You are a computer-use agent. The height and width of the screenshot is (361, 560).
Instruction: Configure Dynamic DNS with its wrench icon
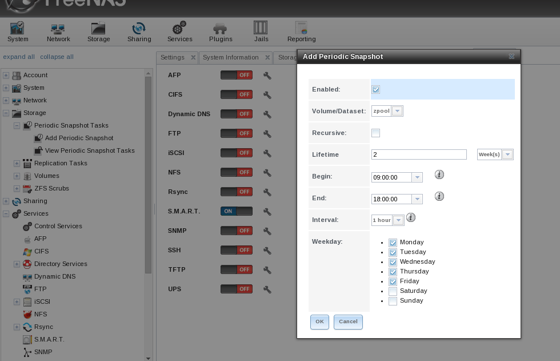pyautogui.click(x=267, y=114)
